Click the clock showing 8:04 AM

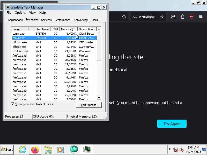coord(193,147)
